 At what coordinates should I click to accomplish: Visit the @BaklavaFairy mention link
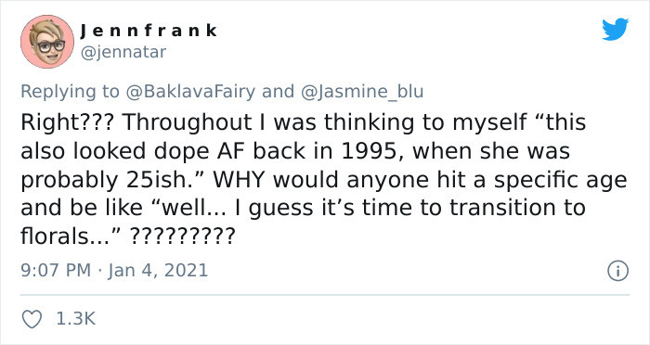[x=190, y=92]
